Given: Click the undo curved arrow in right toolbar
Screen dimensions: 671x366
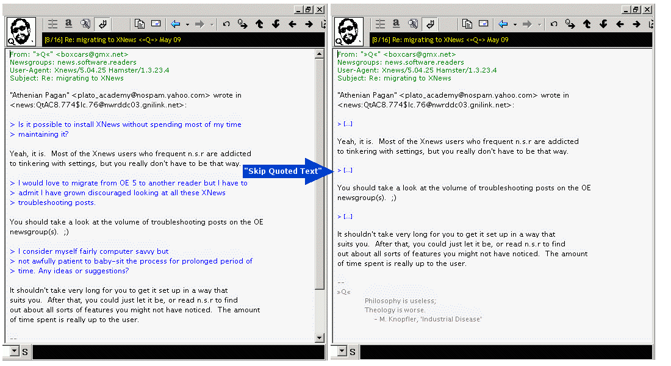Looking at the screenshot, I should (553, 24).
